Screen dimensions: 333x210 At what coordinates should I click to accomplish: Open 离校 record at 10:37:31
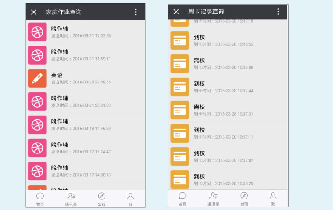point(228,110)
